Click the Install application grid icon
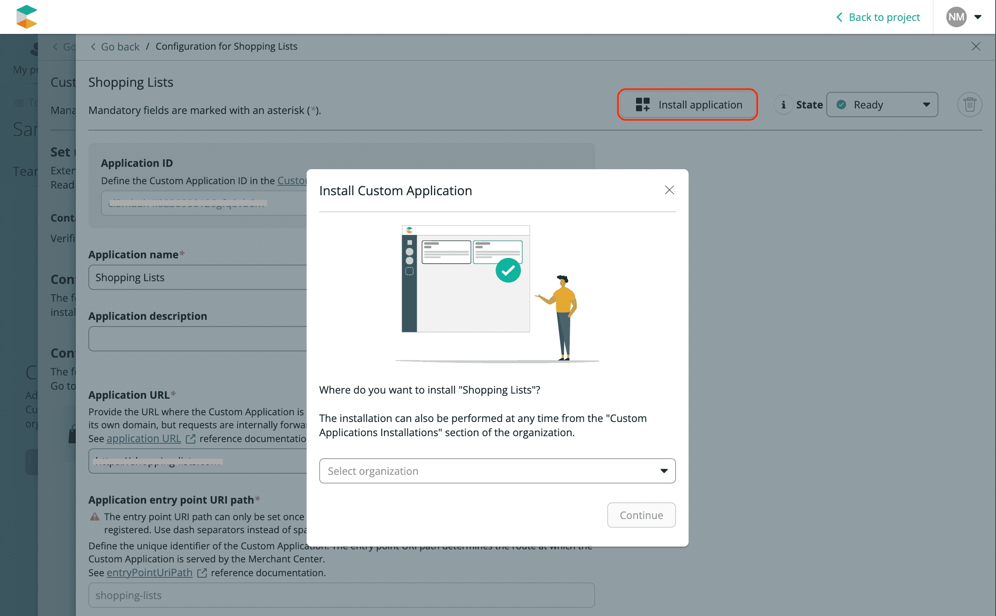Viewport: 996px width, 616px height. pyautogui.click(x=642, y=105)
